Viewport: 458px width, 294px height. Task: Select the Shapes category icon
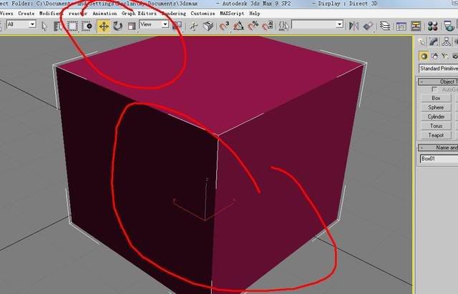coord(435,55)
